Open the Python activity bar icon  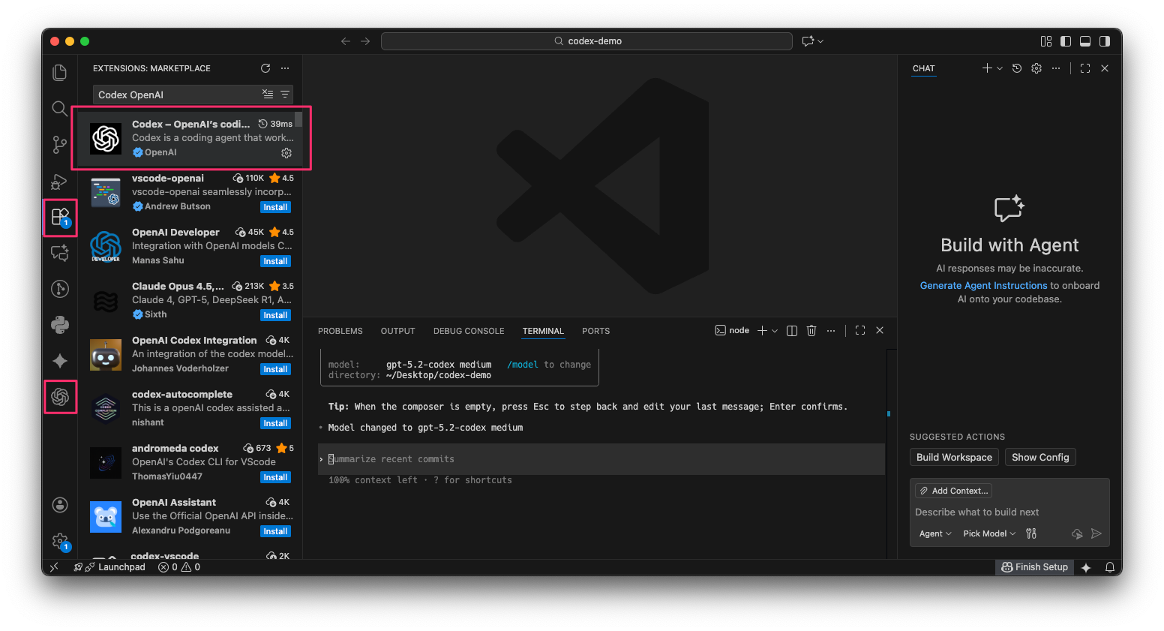point(60,325)
